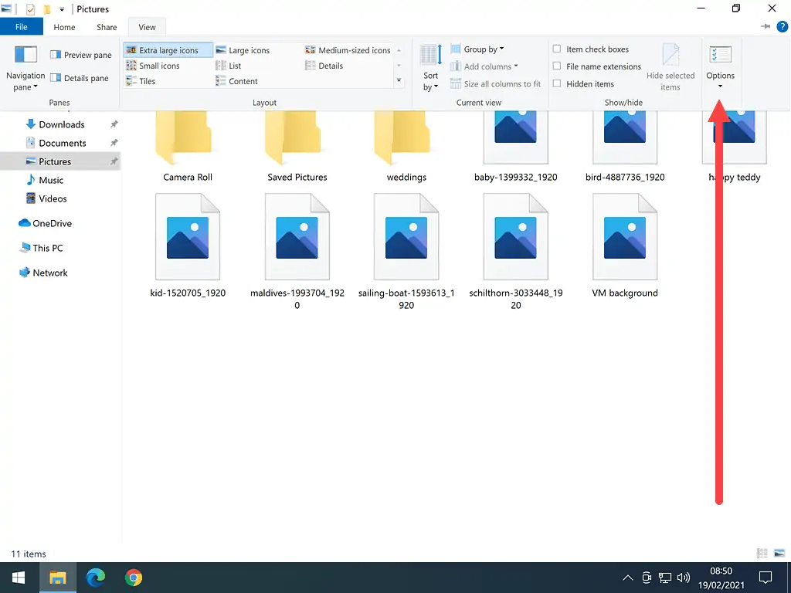Switch to large thumbnails view in status bar
Image resolution: width=791 pixels, height=593 pixels.
click(x=779, y=554)
